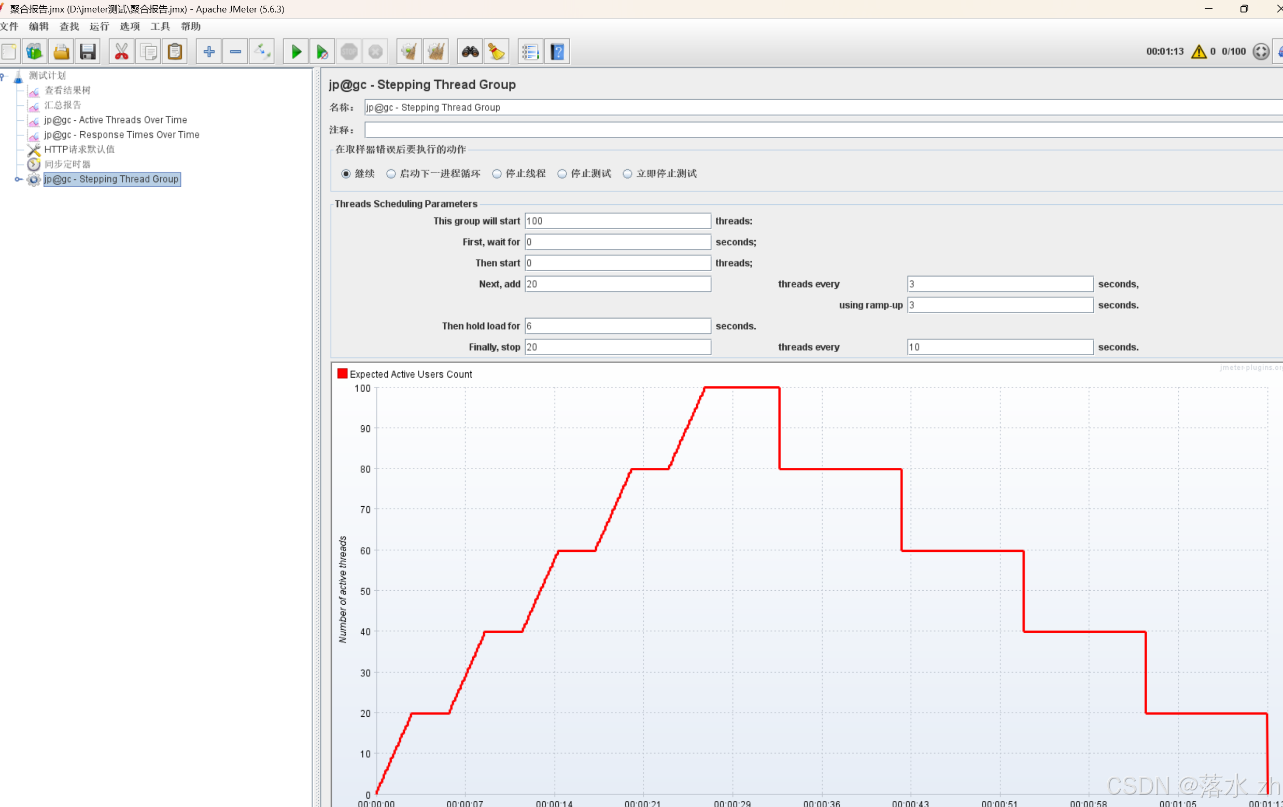Select 汇总报告 in the tree

pos(63,105)
